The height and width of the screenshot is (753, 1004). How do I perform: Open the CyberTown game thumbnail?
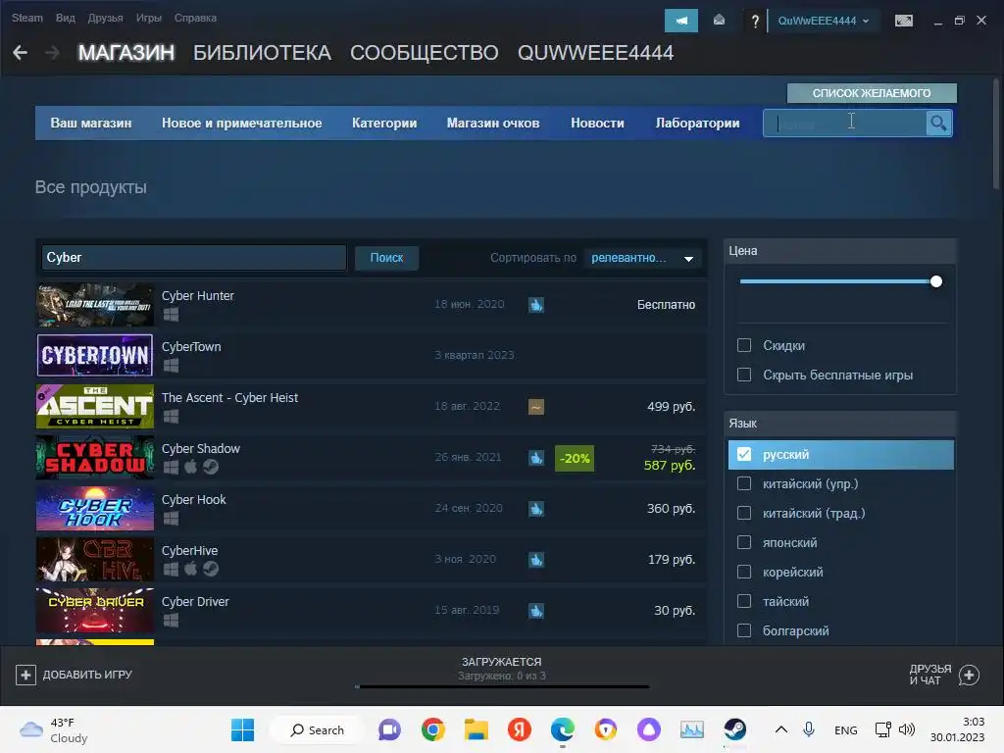click(x=95, y=355)
